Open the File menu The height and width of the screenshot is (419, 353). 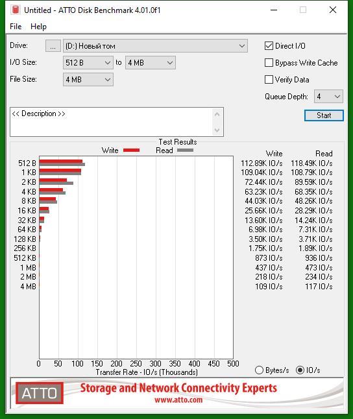16,27
